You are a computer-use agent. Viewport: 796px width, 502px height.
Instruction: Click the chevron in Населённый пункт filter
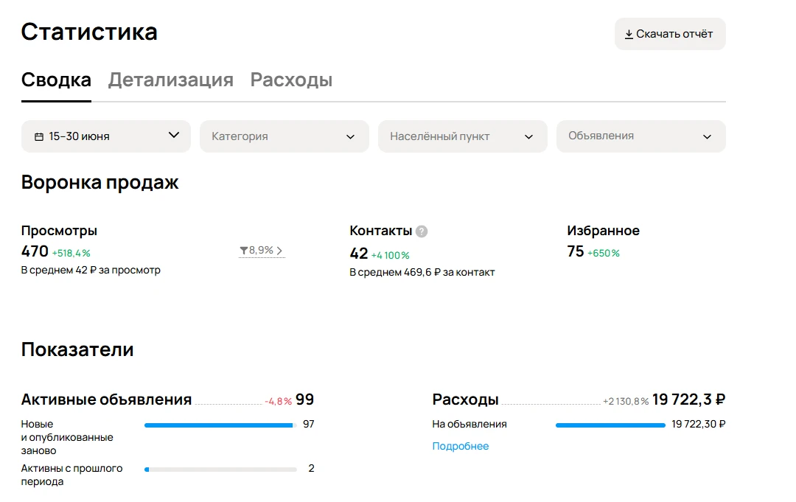pos(528,136)
